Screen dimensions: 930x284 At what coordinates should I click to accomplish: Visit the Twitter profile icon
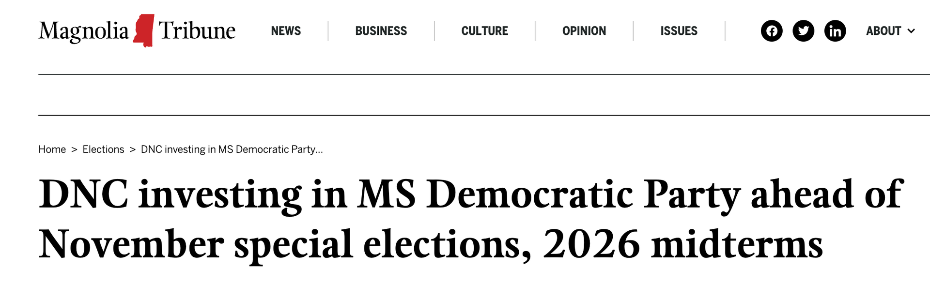click(x=803, y=31)
